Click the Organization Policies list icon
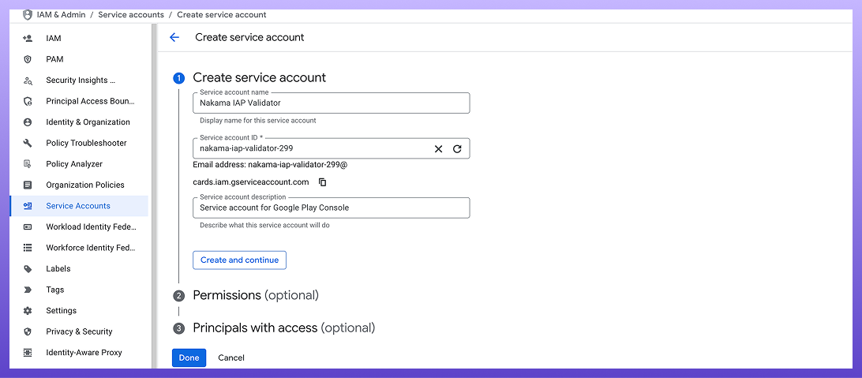This screenshot has width=862, height=378. pos(28,185)
